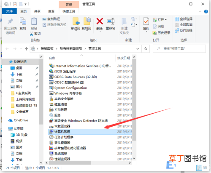The width and height of the screenshot is (211, 173).
Task: Select 本地安全策略 in the list
Action: tap(64, 99)
